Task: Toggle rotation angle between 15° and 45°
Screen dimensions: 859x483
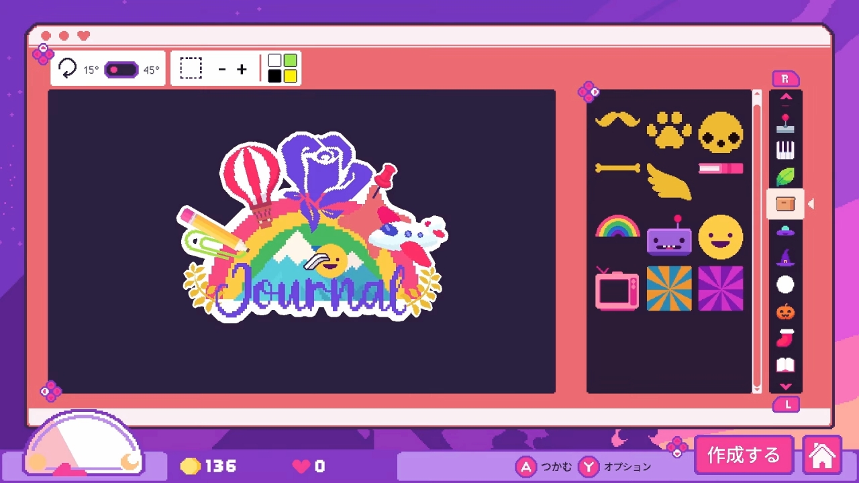Action: 121,70
